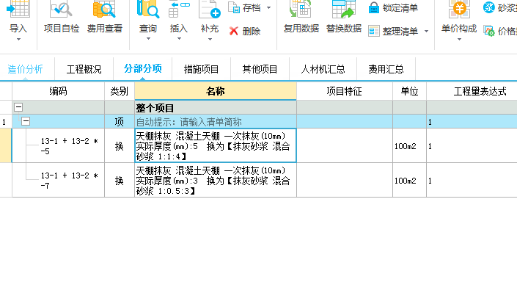Image resolution: width=517 pixels, height=293 pixels.
Task: Open the 存档 dropdown arrow
Action: [268, 8]
